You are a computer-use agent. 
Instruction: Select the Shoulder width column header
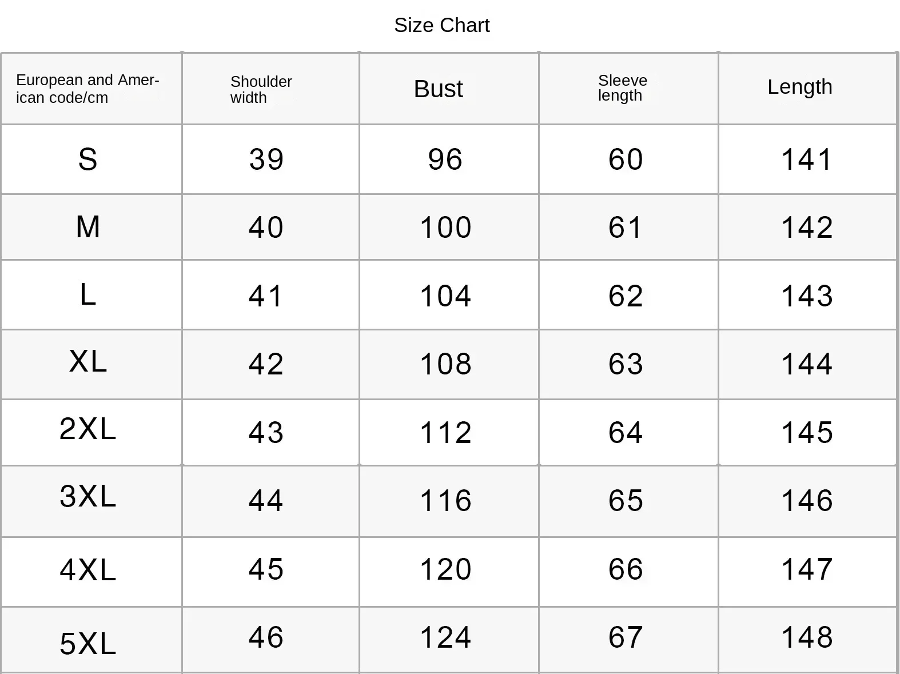[x=261, y=89]
